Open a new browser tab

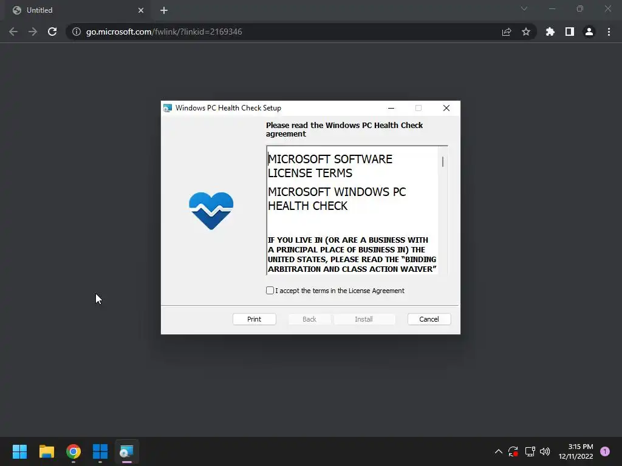point(164,10)
